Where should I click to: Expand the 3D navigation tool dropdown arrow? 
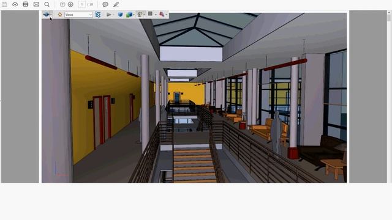51,15
